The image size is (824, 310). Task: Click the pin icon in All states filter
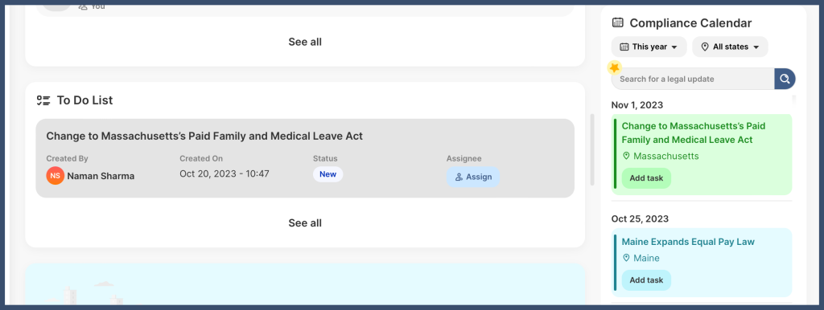click(705, 47)
